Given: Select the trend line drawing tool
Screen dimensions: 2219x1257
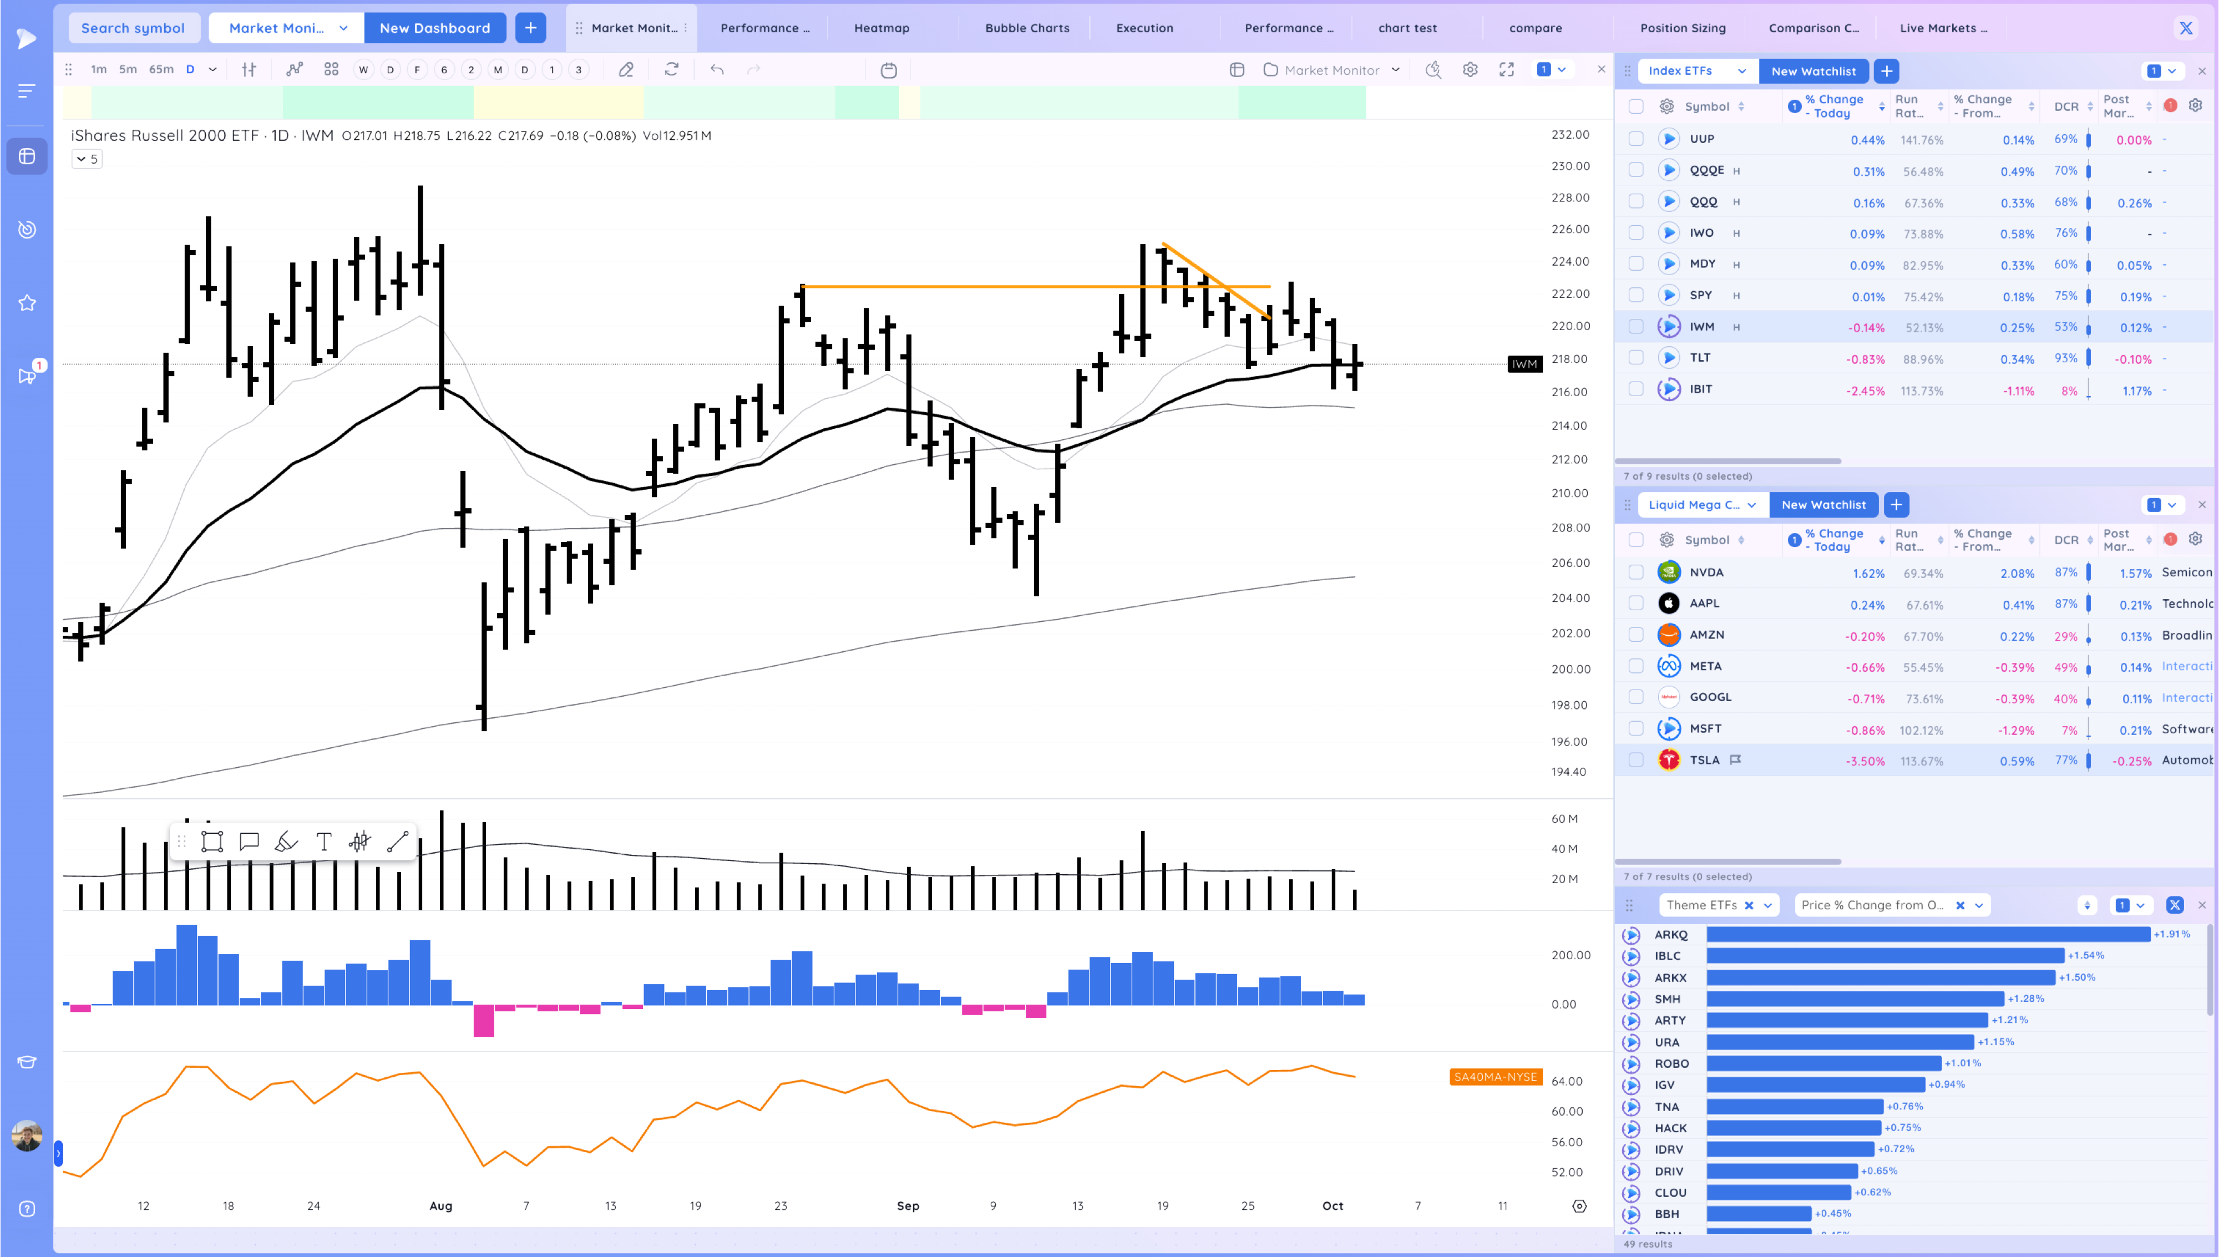Looking at the screenshot, I should click(397, 842).
